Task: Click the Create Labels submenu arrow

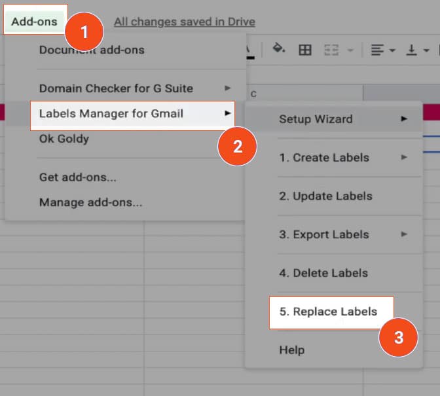Action: (x=404, y=157)
